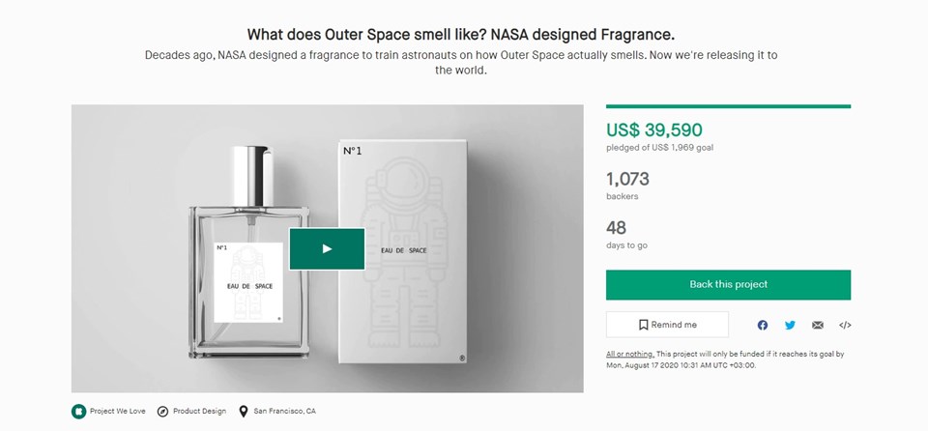Open the All or nothing link

pos(629,354)
